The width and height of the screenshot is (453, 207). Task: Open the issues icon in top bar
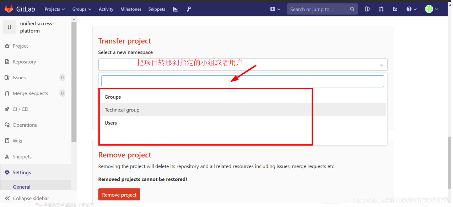pos(367,9)
